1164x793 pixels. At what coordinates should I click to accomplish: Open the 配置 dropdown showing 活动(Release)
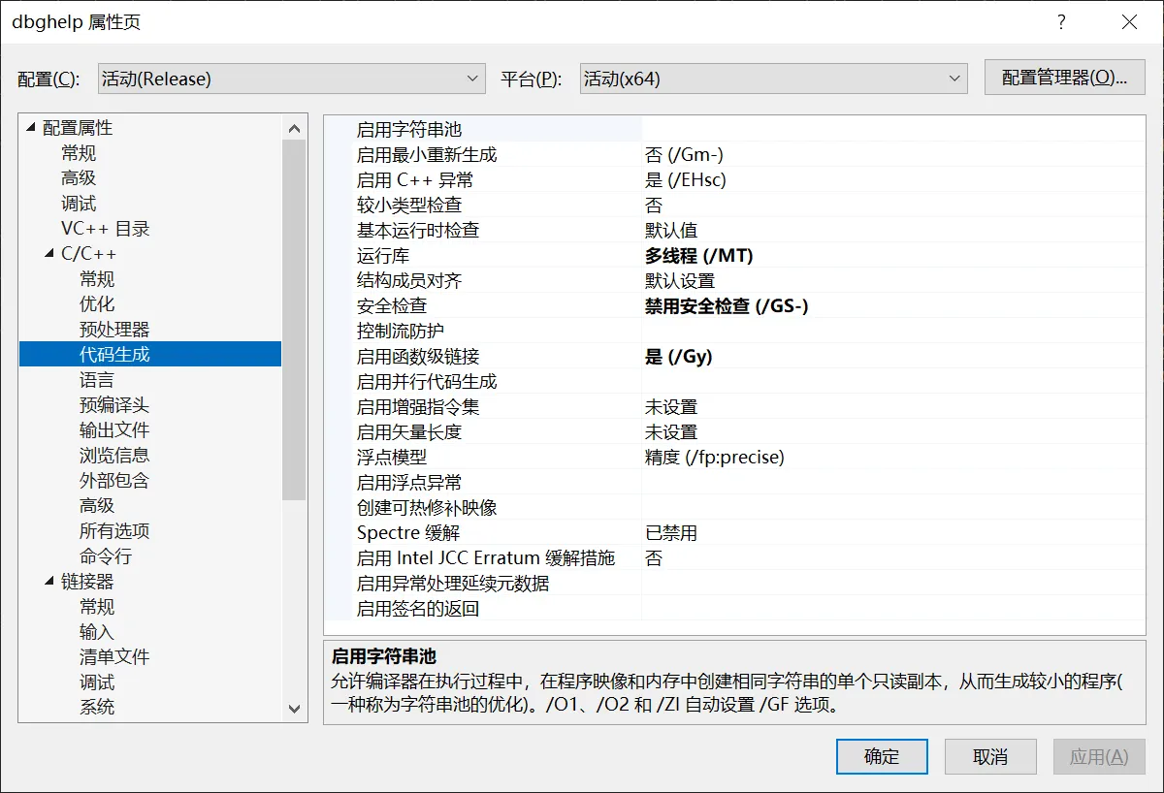(291, 79)
